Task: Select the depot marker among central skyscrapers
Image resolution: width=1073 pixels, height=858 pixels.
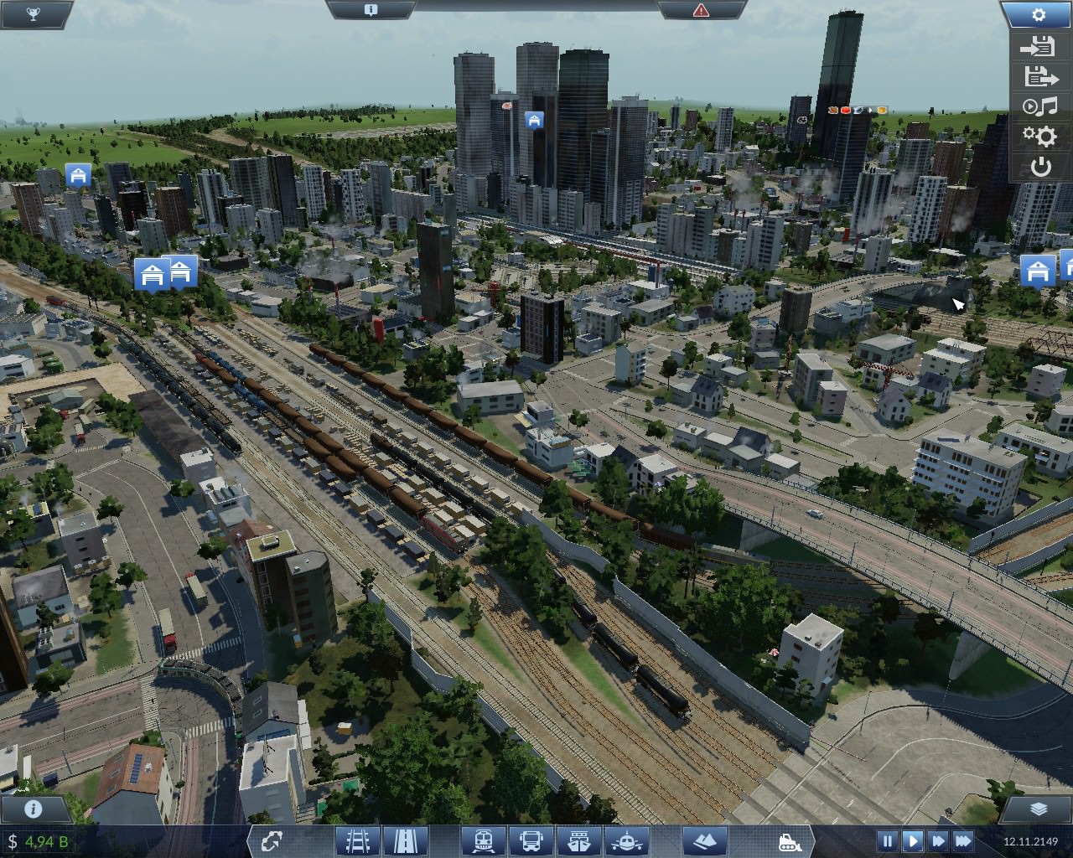Action: [x=534, y=121]
